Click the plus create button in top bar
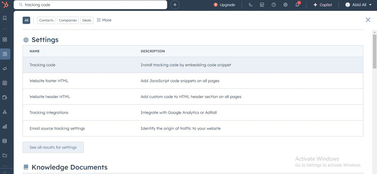 coord(175,5)
